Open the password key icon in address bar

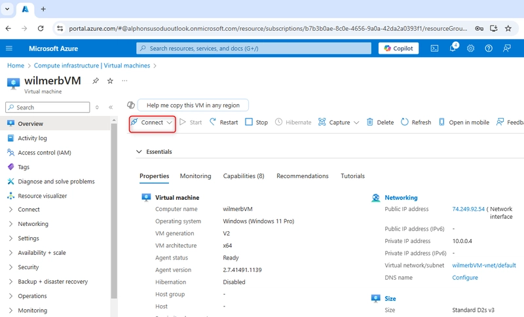[479, 28]
